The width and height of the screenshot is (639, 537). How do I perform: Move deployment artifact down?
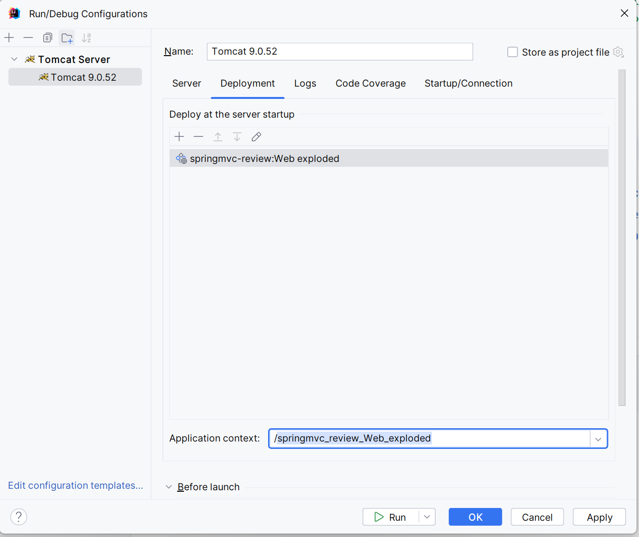(x=237, y=137)
